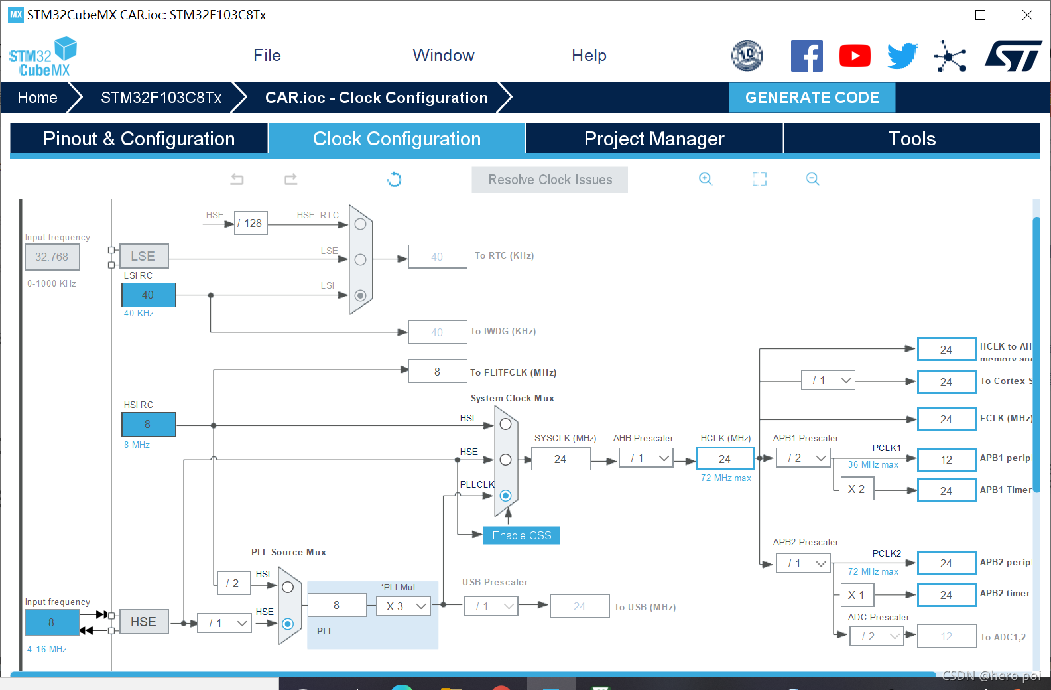
Task: Select the Clock Configuration tab
Action: point(397,139)
